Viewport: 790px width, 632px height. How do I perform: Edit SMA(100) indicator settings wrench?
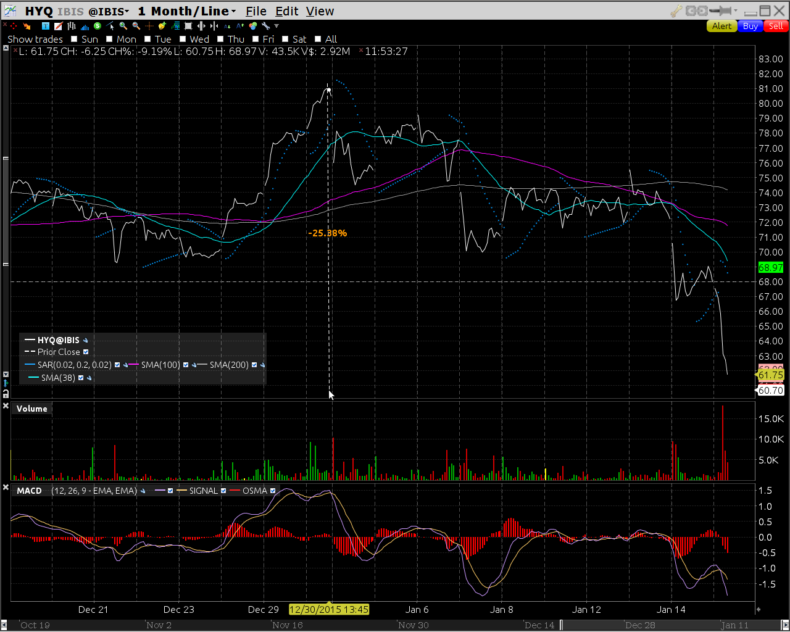point(194,365)
